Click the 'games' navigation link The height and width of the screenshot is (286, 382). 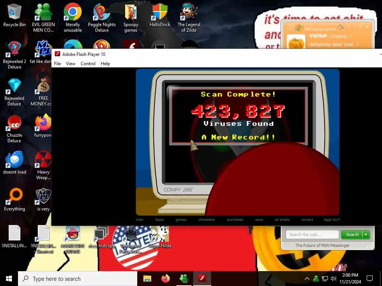point(181,220)
